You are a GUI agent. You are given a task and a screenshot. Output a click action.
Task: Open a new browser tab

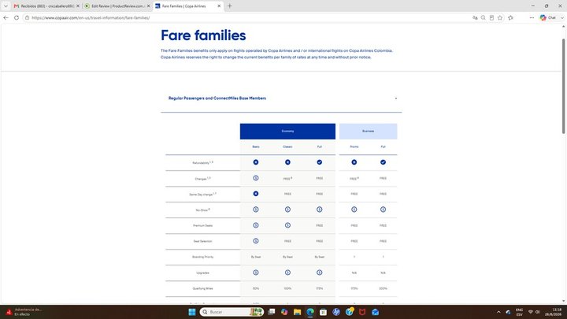pyautogui.click(x=230, y=6)
